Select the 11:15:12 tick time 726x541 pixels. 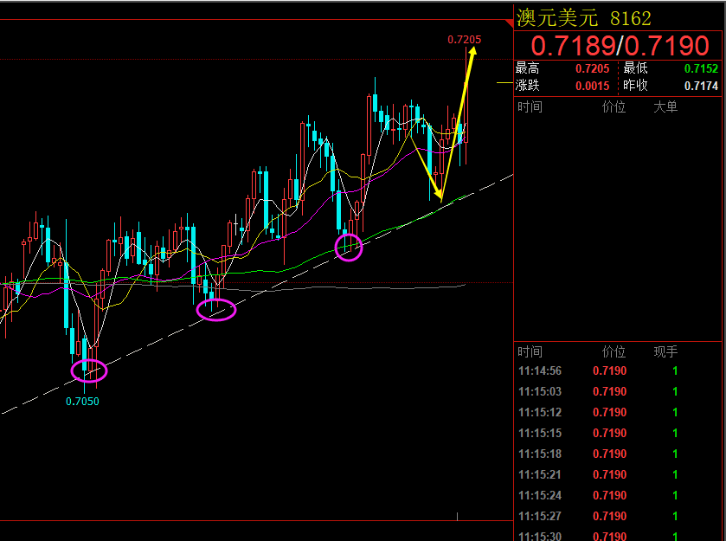coord(540,413)
